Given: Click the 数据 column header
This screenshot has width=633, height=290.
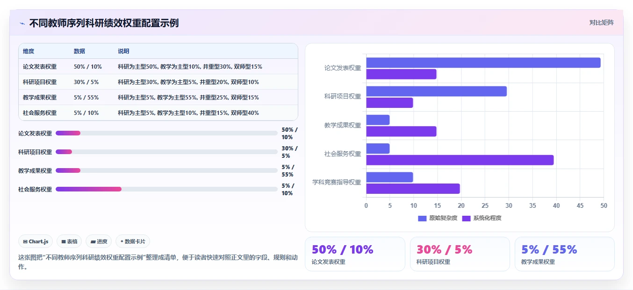Looking at the screenshot, I should click(x=79, y=51).
